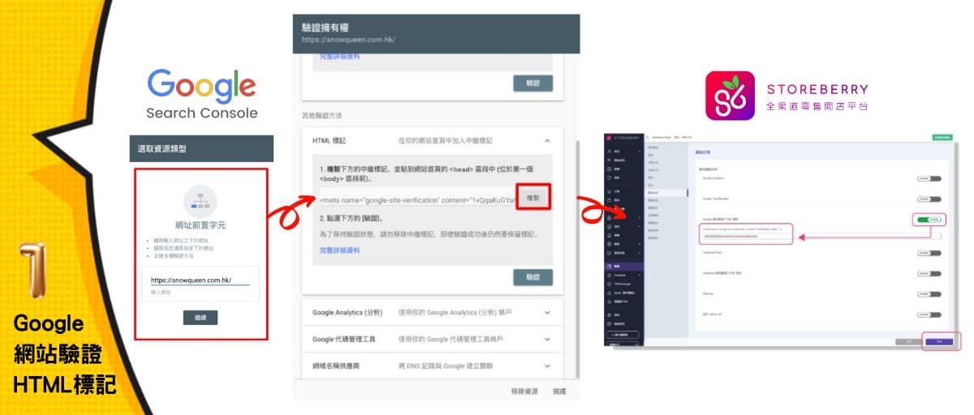
Task: Collapse the HTML 標記 section chevron
Action: tap(548, 140)
